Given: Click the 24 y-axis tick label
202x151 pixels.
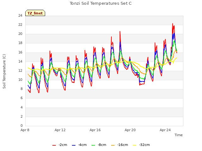Looking at the screenshot, I should click(x=20, y=15).
